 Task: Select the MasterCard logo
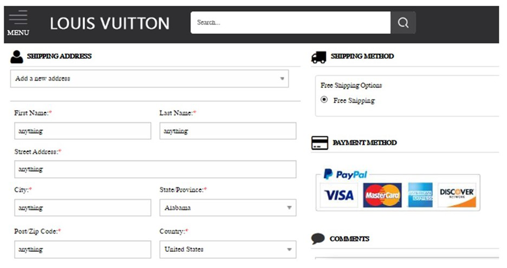382,195
